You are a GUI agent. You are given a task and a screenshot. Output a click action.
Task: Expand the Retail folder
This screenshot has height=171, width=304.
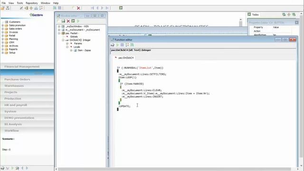3,36
